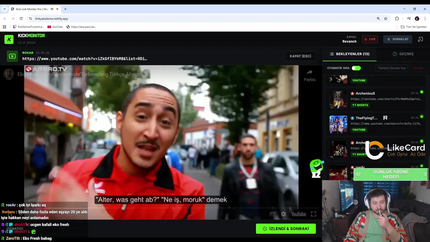Click roeAr's chat message çok iyi Işarkı
The width and height of the screenshot is (430, 242).
coord(32,205)
